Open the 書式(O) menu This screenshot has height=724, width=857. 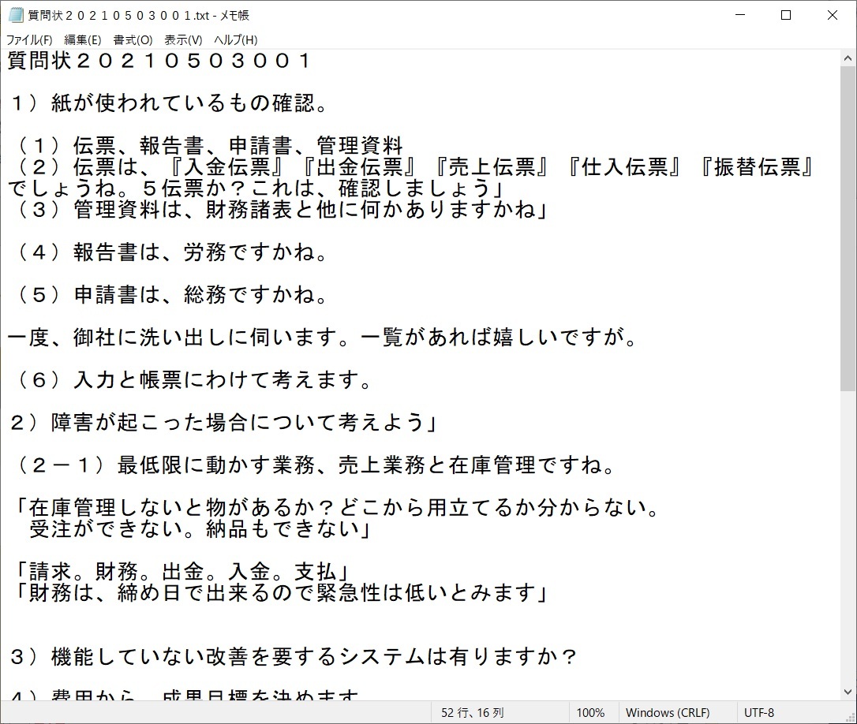pos(133,40)
